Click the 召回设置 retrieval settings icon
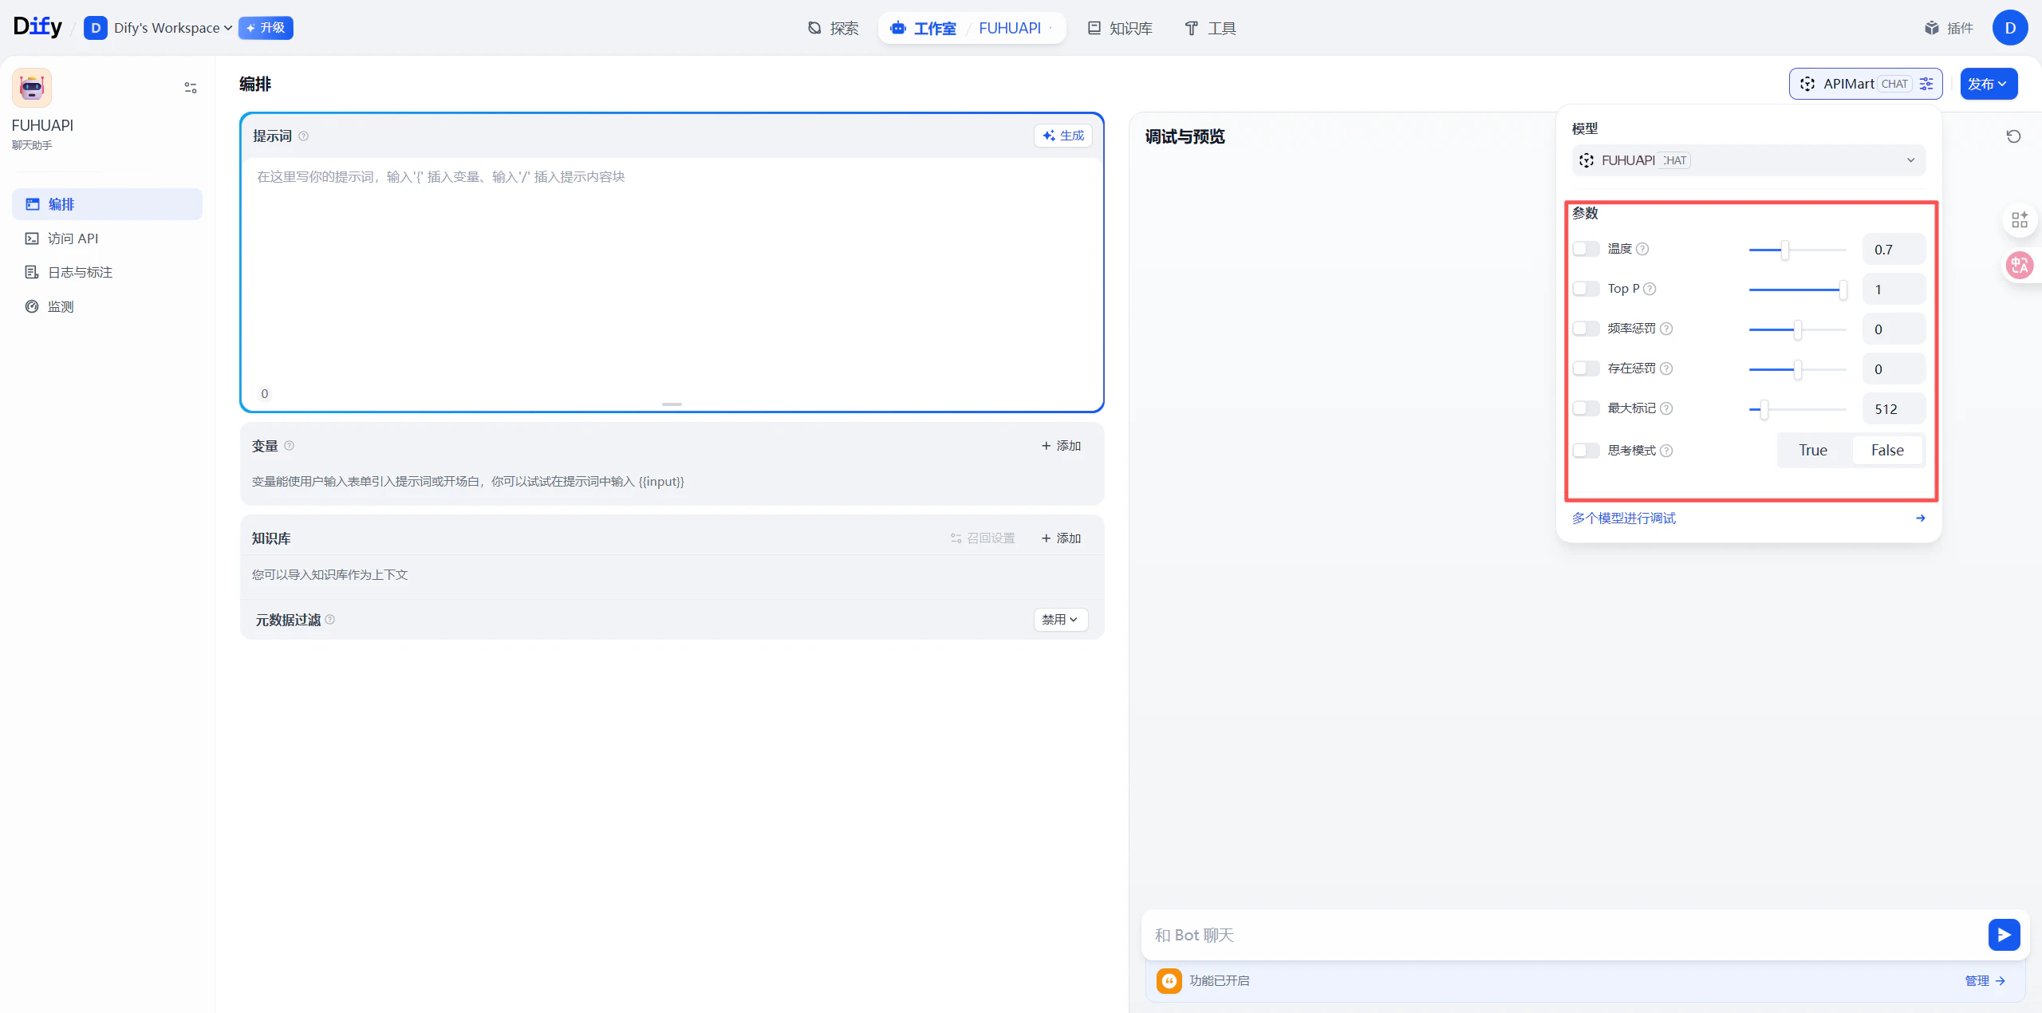Viewport: 2042px width, 1013px height. [956, 538]
